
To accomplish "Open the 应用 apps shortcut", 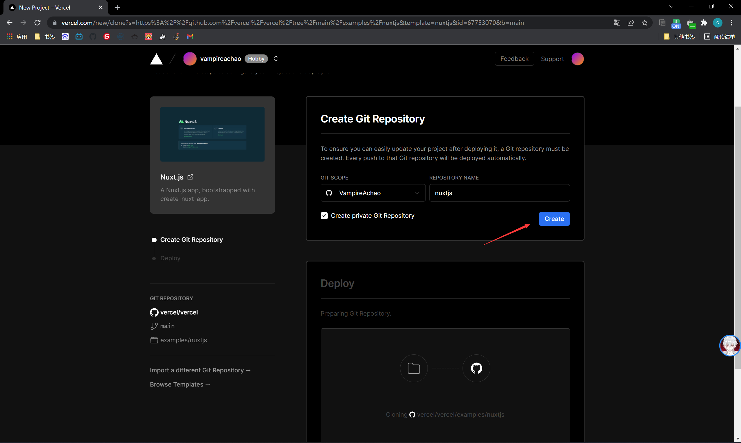I will tap(17, 37).
